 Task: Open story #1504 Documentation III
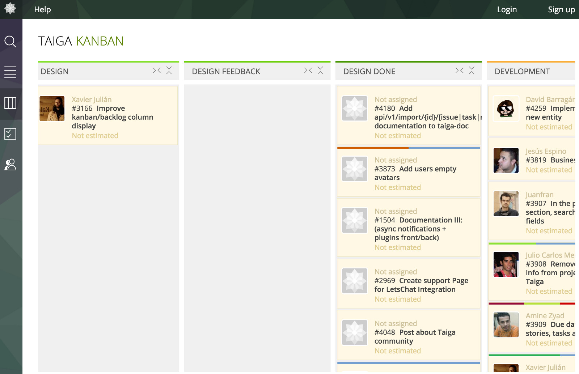click(x=418, y=229)
